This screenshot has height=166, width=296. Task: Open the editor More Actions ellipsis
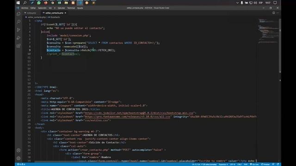[277, 13]
